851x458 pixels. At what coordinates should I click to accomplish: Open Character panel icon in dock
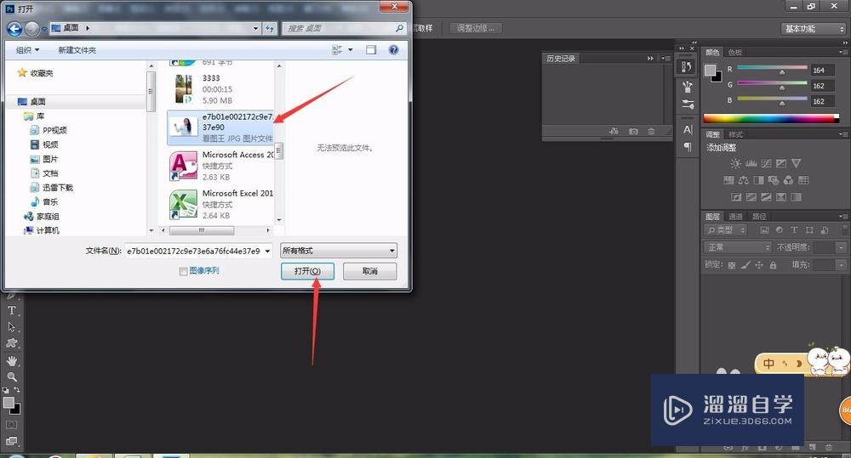pyautogui.click(x=688, y=129)
